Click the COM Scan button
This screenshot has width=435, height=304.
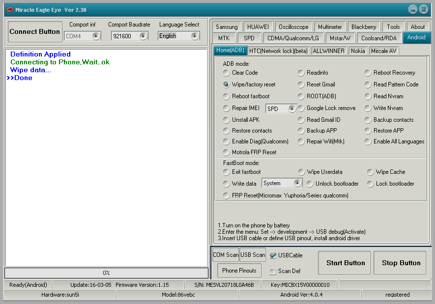[226, 255]
